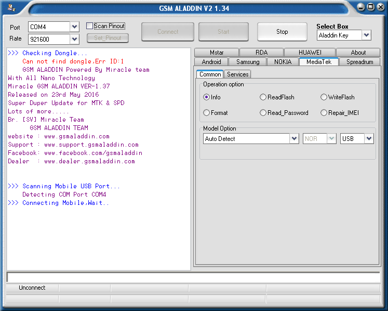Click the Set_Pinout button

[x=108, y=38]
